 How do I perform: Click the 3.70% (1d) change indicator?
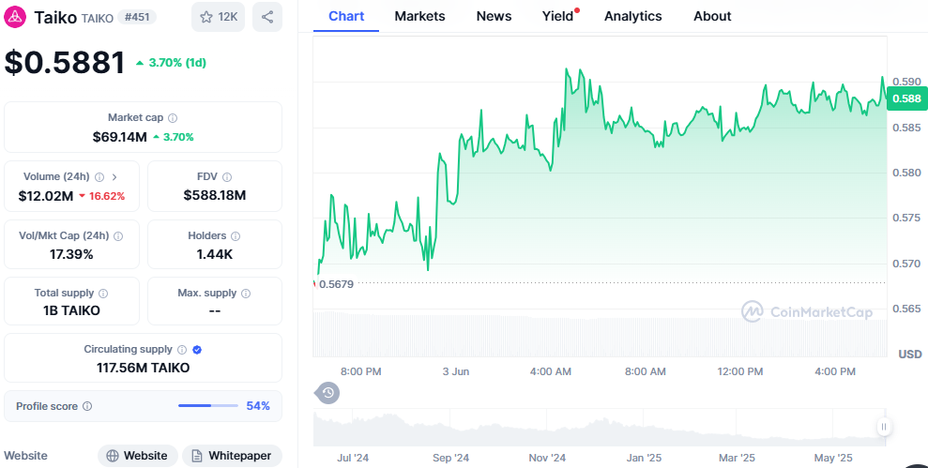click(171, 63)
